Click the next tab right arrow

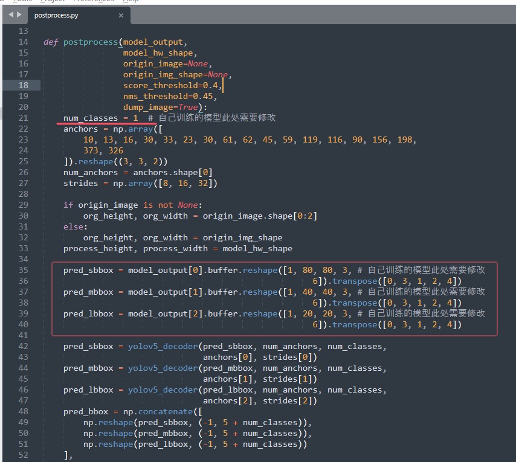[19, 14]
